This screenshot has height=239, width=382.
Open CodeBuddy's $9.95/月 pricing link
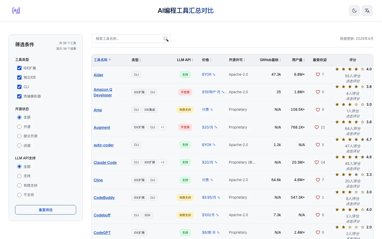click(x=211, y=197)
